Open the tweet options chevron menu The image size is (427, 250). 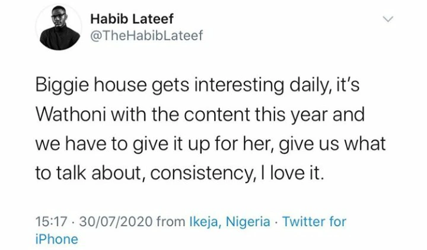coord(388,19)
